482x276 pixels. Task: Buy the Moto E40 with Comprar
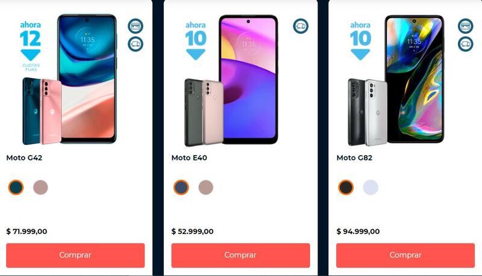pos(240,255)
